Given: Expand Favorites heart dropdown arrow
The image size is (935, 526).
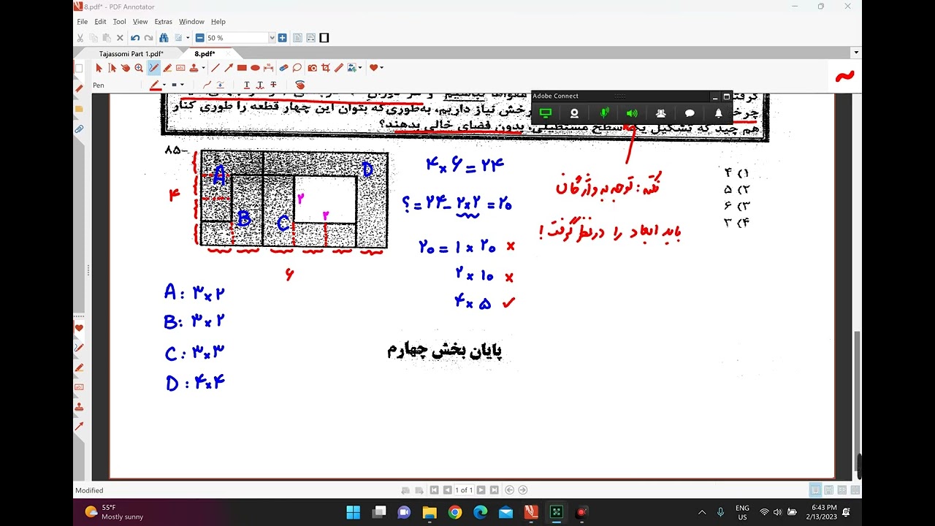Looking at the screenshot, I should (381, 68).
